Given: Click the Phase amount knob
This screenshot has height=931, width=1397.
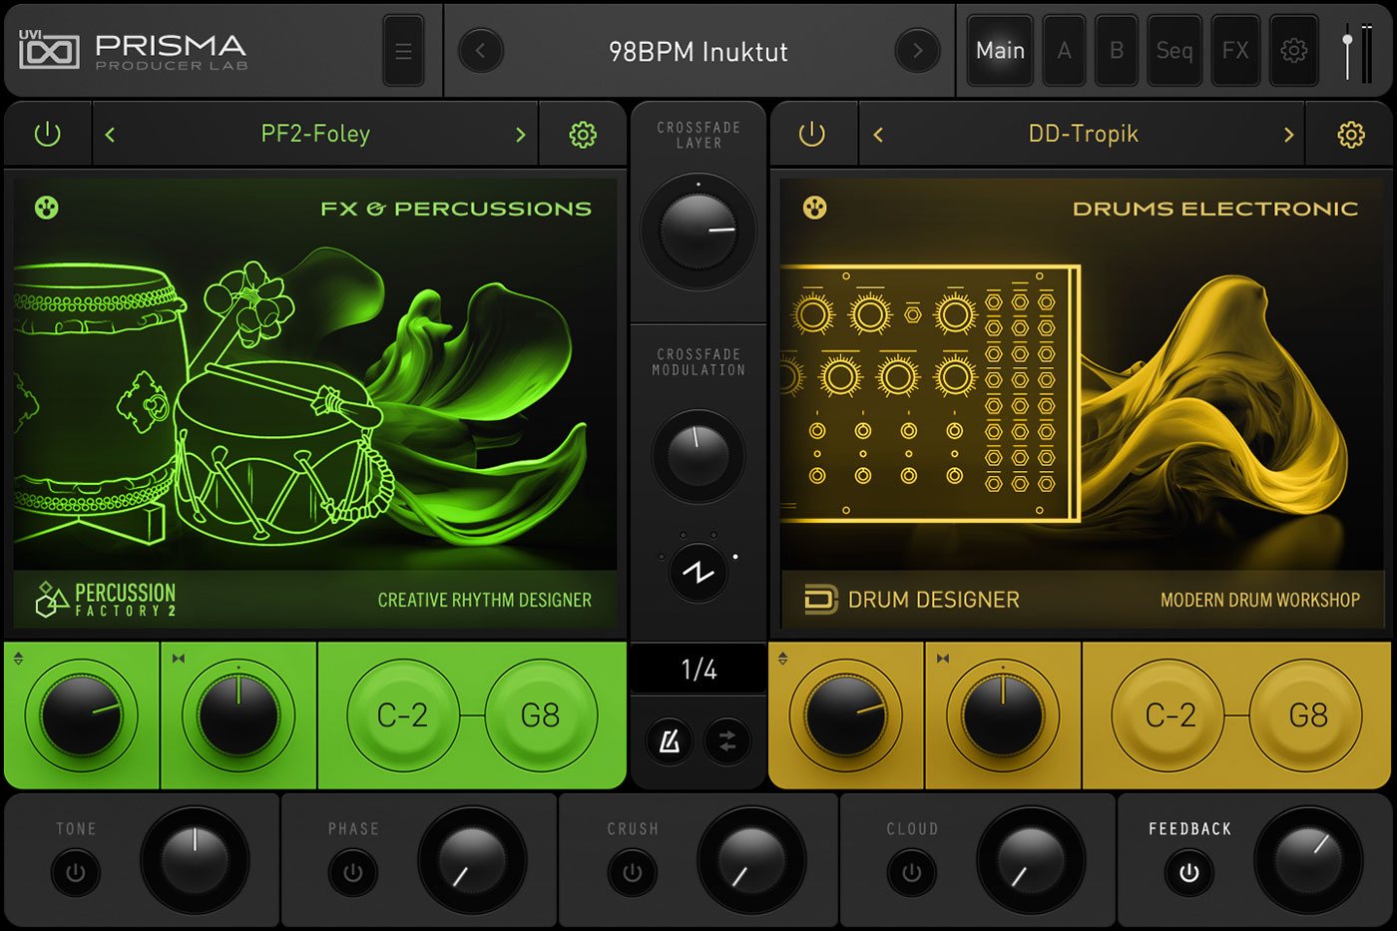Looking at the screenshot, I should [x=472, y=860].
